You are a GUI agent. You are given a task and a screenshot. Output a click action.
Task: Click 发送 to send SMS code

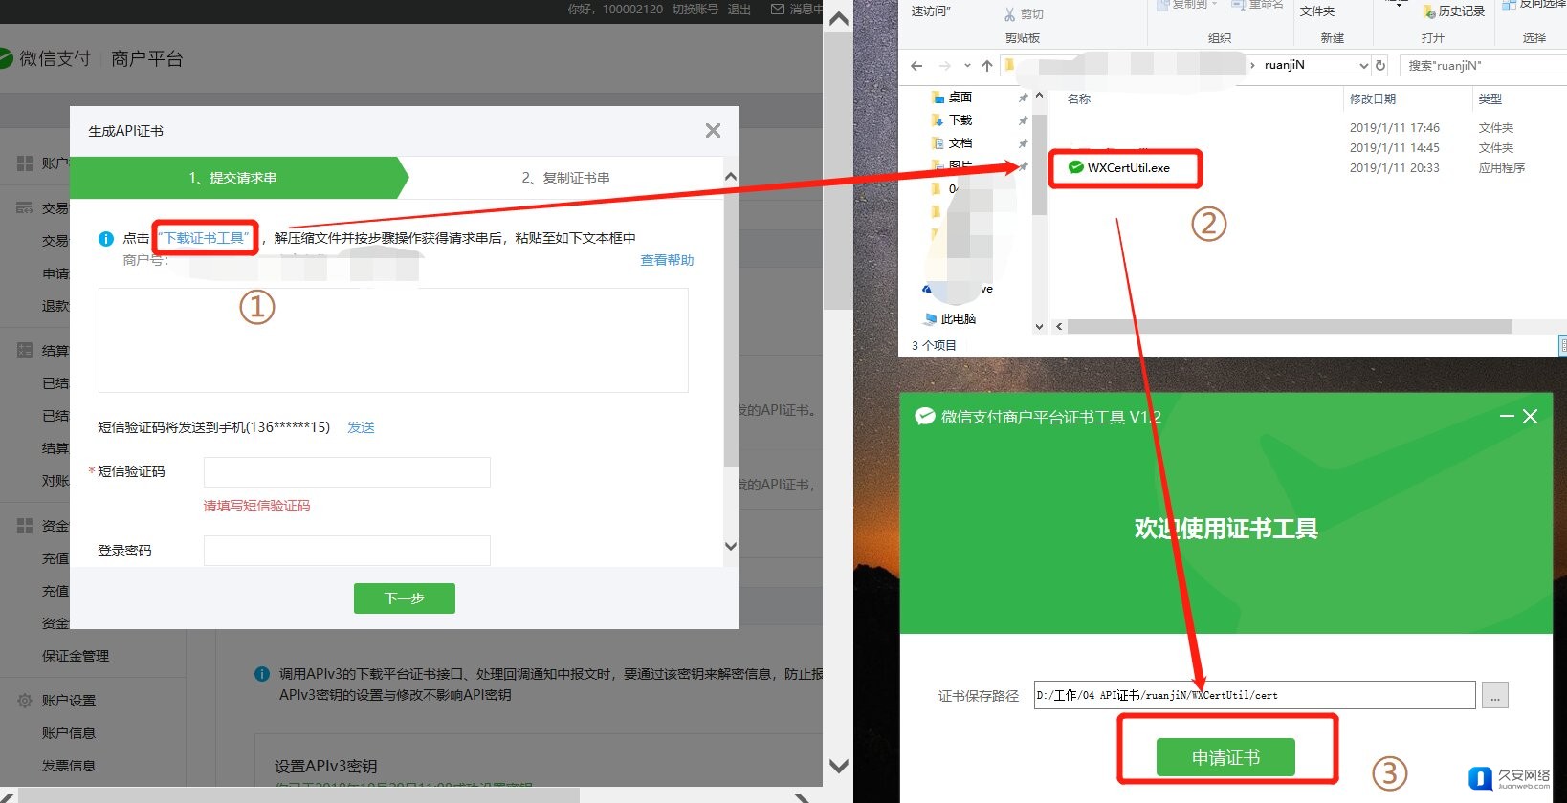(x=361, y=427)
